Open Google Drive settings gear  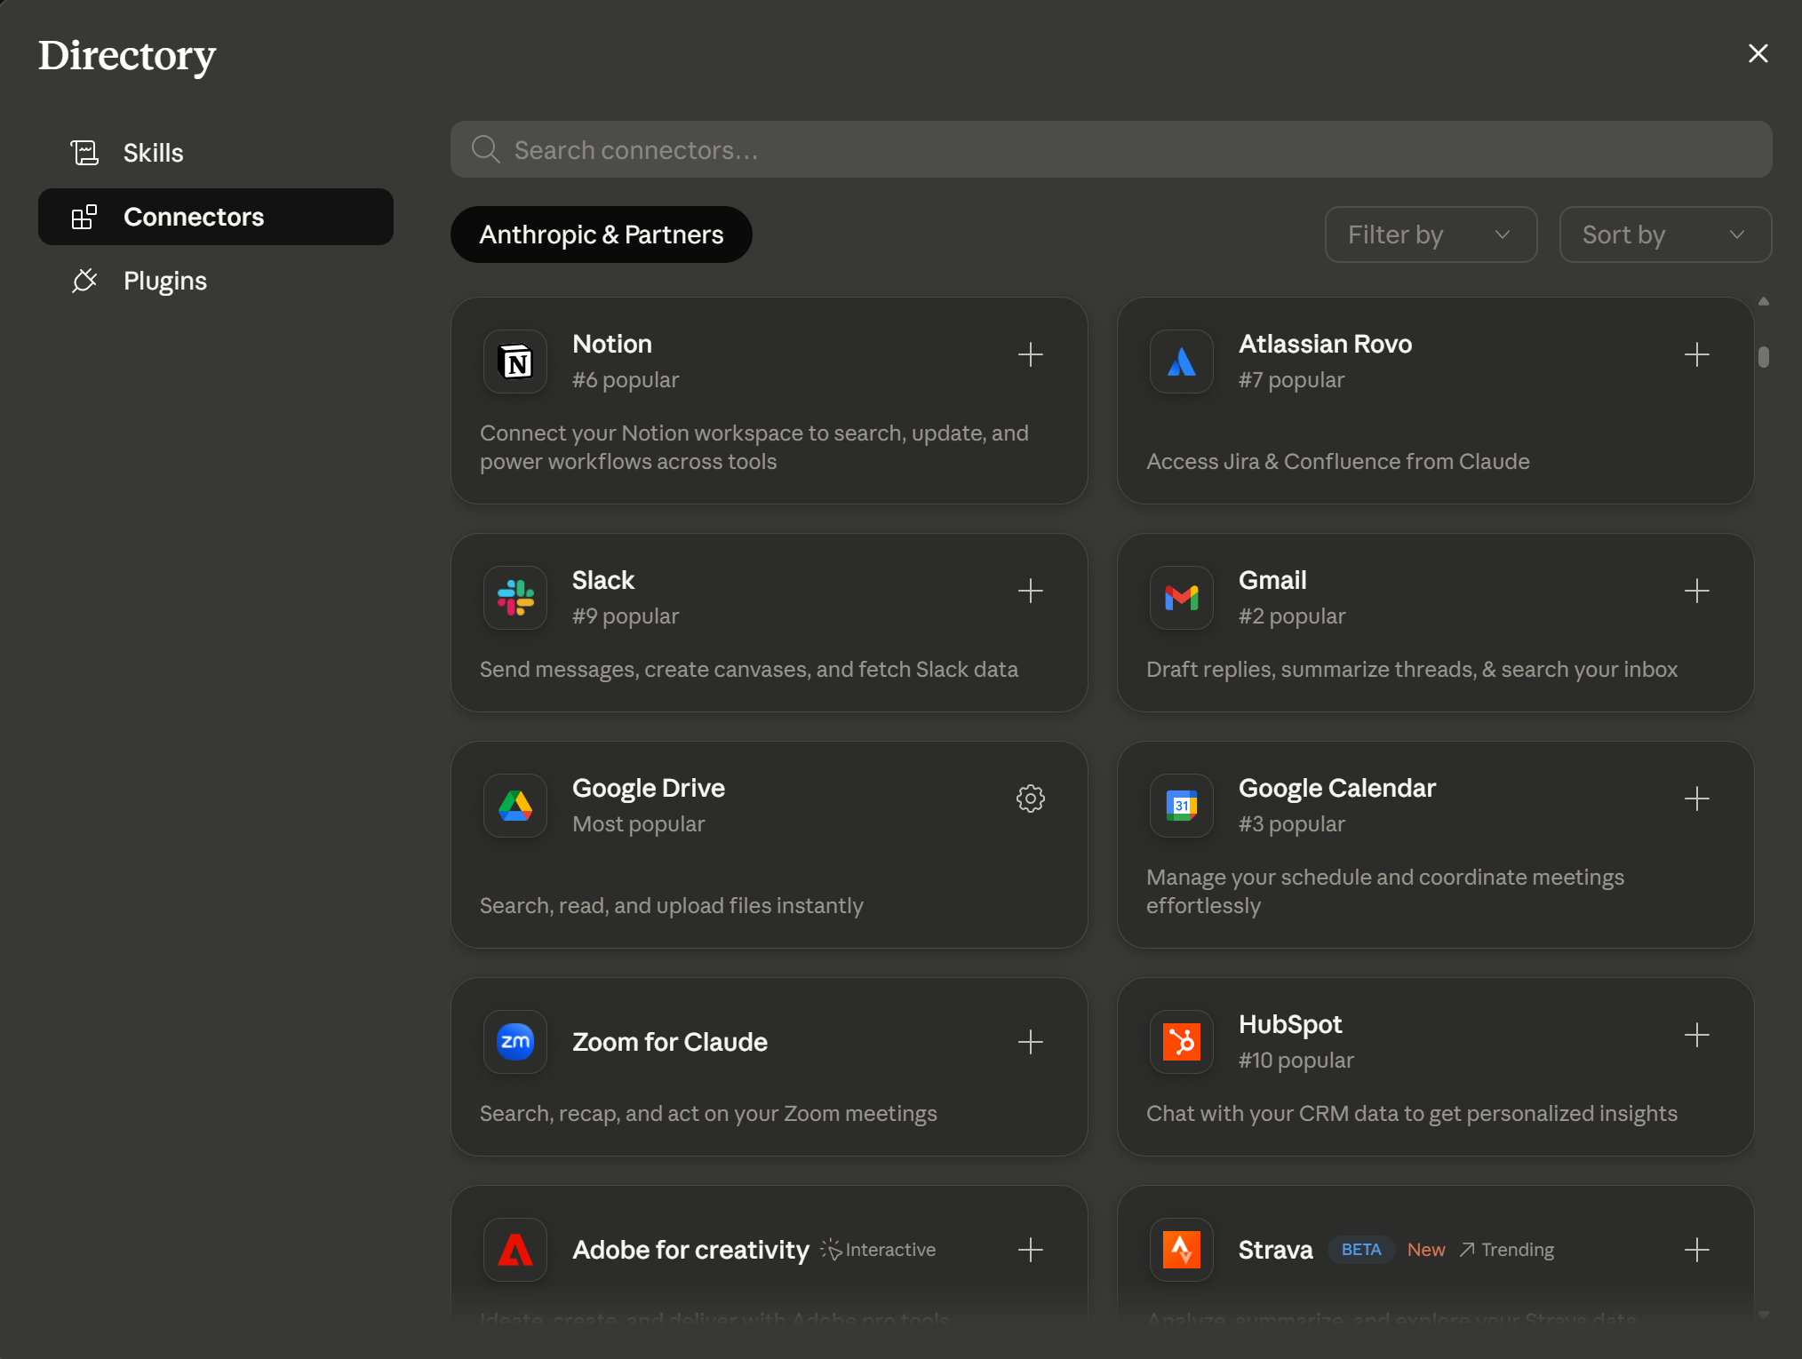coord(1030,799)
